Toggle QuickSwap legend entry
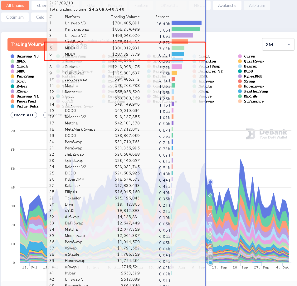The height and width of the screenshot is (286, 297). (251, 61)
